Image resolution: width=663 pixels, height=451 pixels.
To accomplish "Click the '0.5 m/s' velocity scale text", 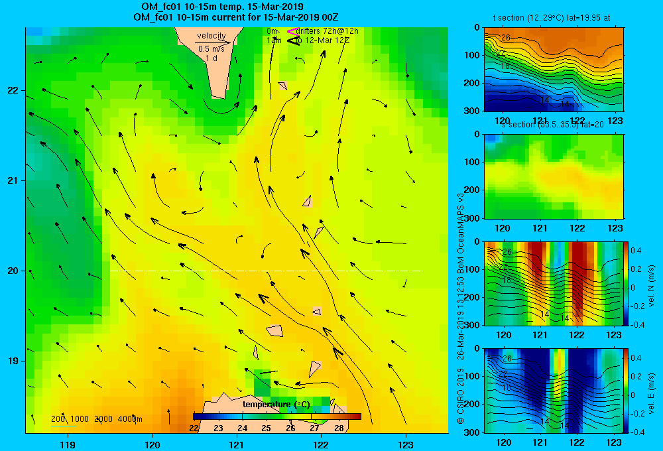I will pyautogui.click(x=211, y=49).
